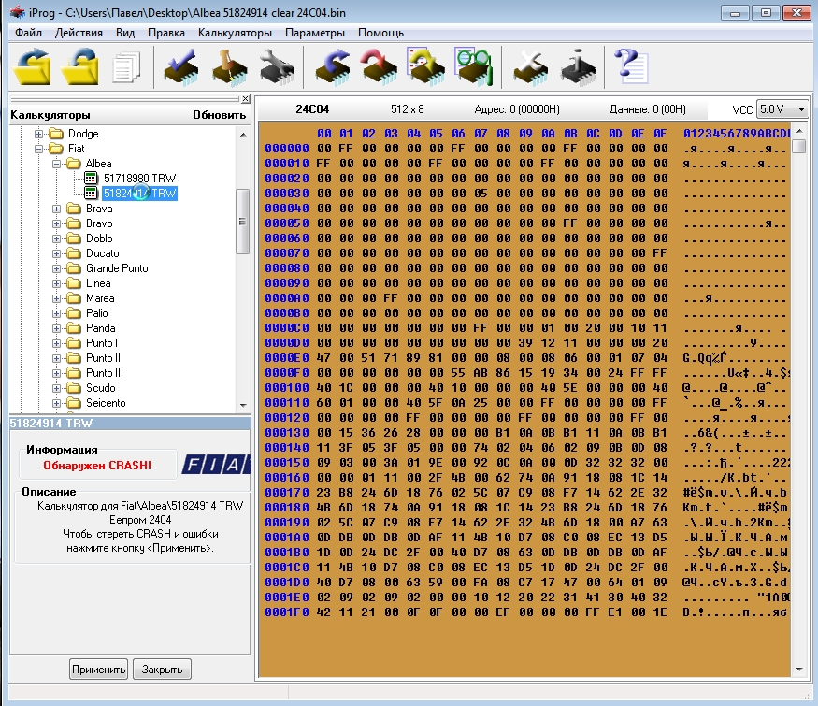Select the Albea folder label
Screen dimensions: 818x706
(x=98, y=164)
